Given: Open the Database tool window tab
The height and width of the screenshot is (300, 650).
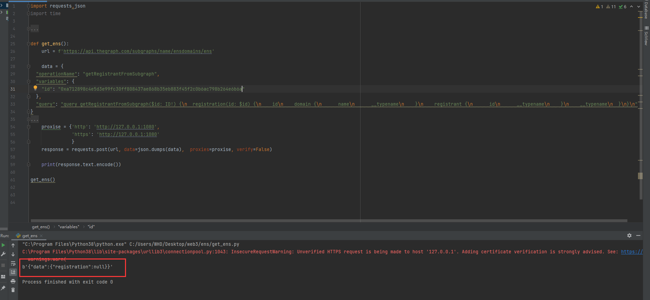Looking at the screenshot, I should (x=646, y=9).
